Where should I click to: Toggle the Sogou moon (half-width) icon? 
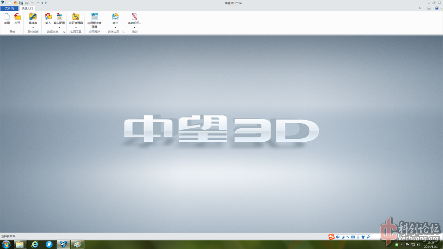point(343,237)
